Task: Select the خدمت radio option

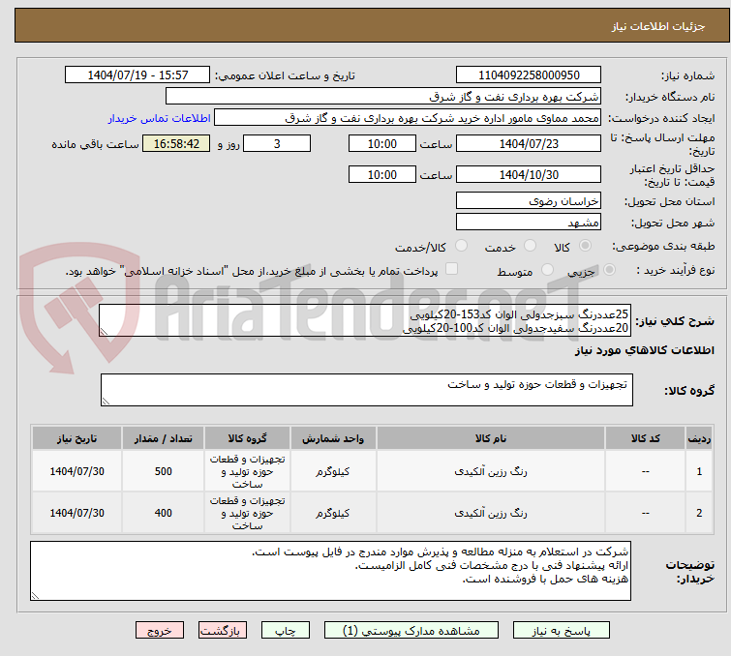Action: [x=530, y=246]
